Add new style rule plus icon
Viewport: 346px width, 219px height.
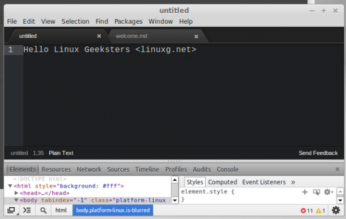pos(305,192)
